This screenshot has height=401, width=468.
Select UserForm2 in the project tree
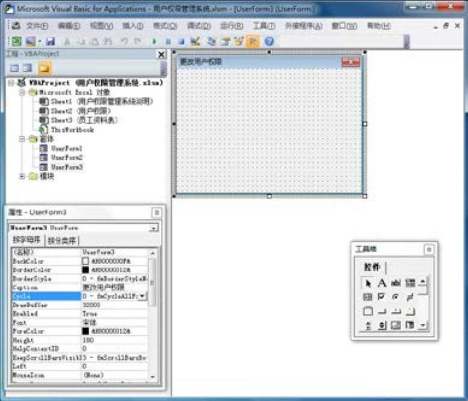[x=61, y=157]
